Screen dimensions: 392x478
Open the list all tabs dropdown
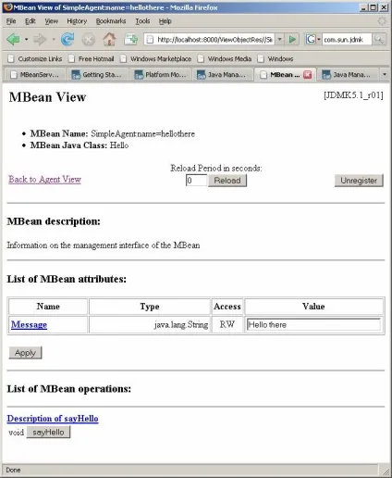click(x=385, y=74)
